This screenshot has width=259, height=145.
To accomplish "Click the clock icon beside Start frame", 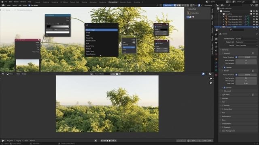I will [x=189, y=141].
